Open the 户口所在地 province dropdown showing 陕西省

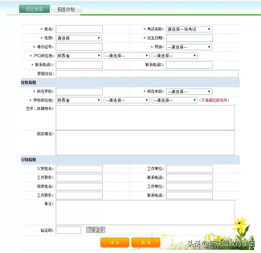[79, 56]
